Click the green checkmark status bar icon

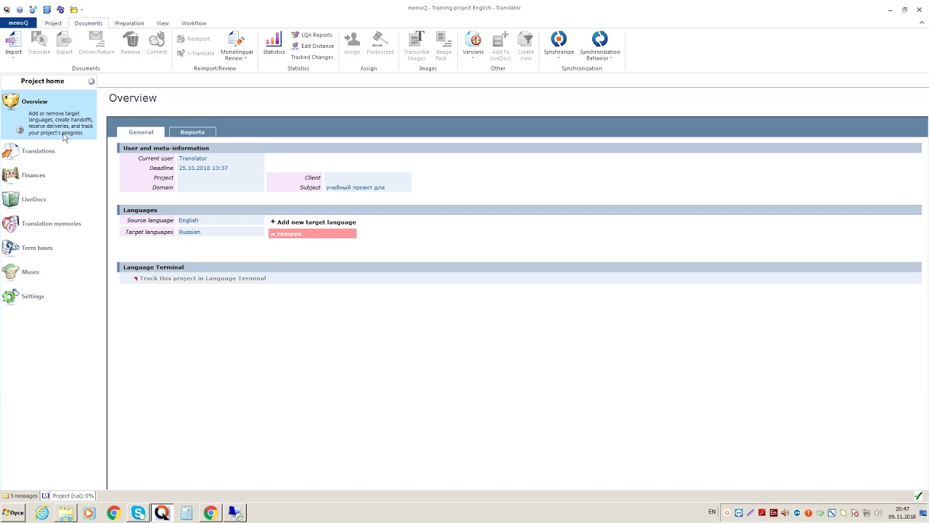click(x=918, y=496)
